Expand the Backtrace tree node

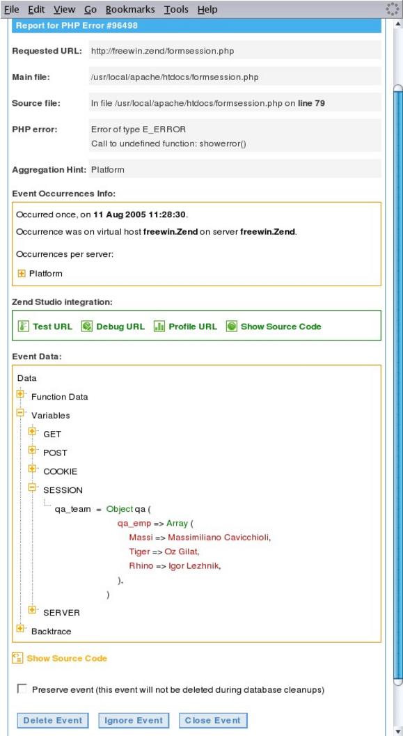point(19,629)
